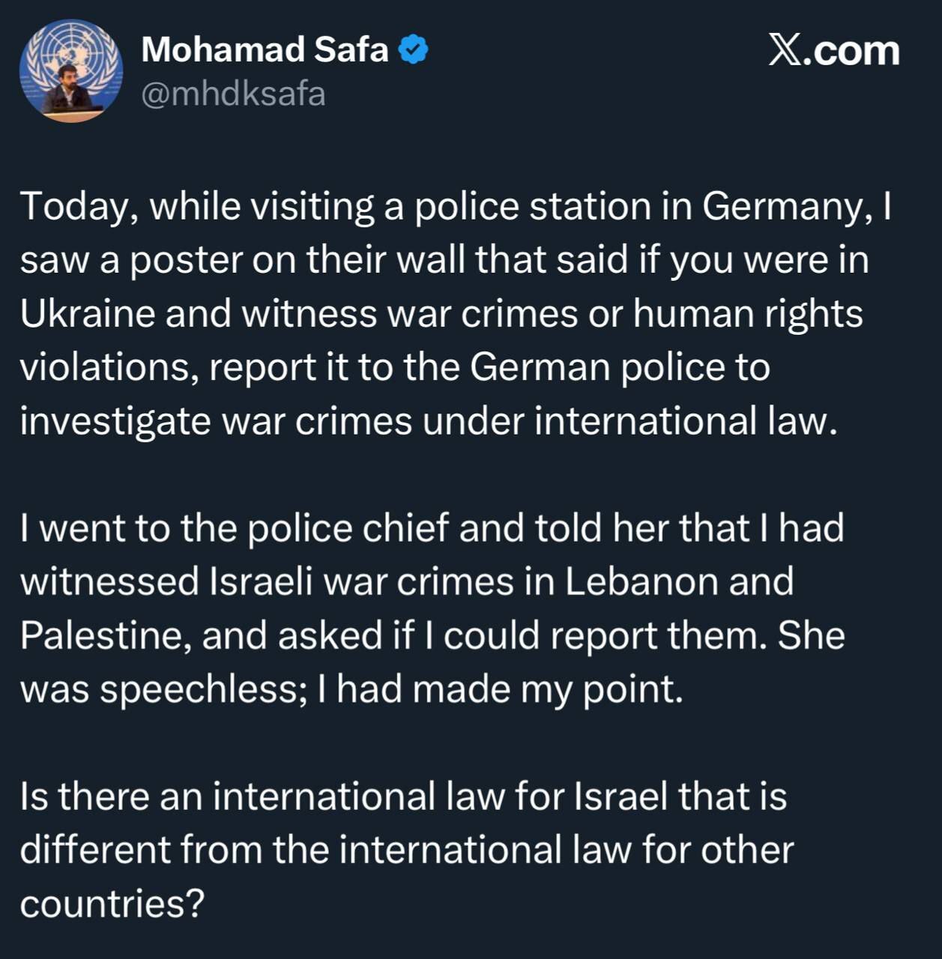Open the @mhdksafa handle link
This screenshot has height=959, width=942.
pos(233,94)
